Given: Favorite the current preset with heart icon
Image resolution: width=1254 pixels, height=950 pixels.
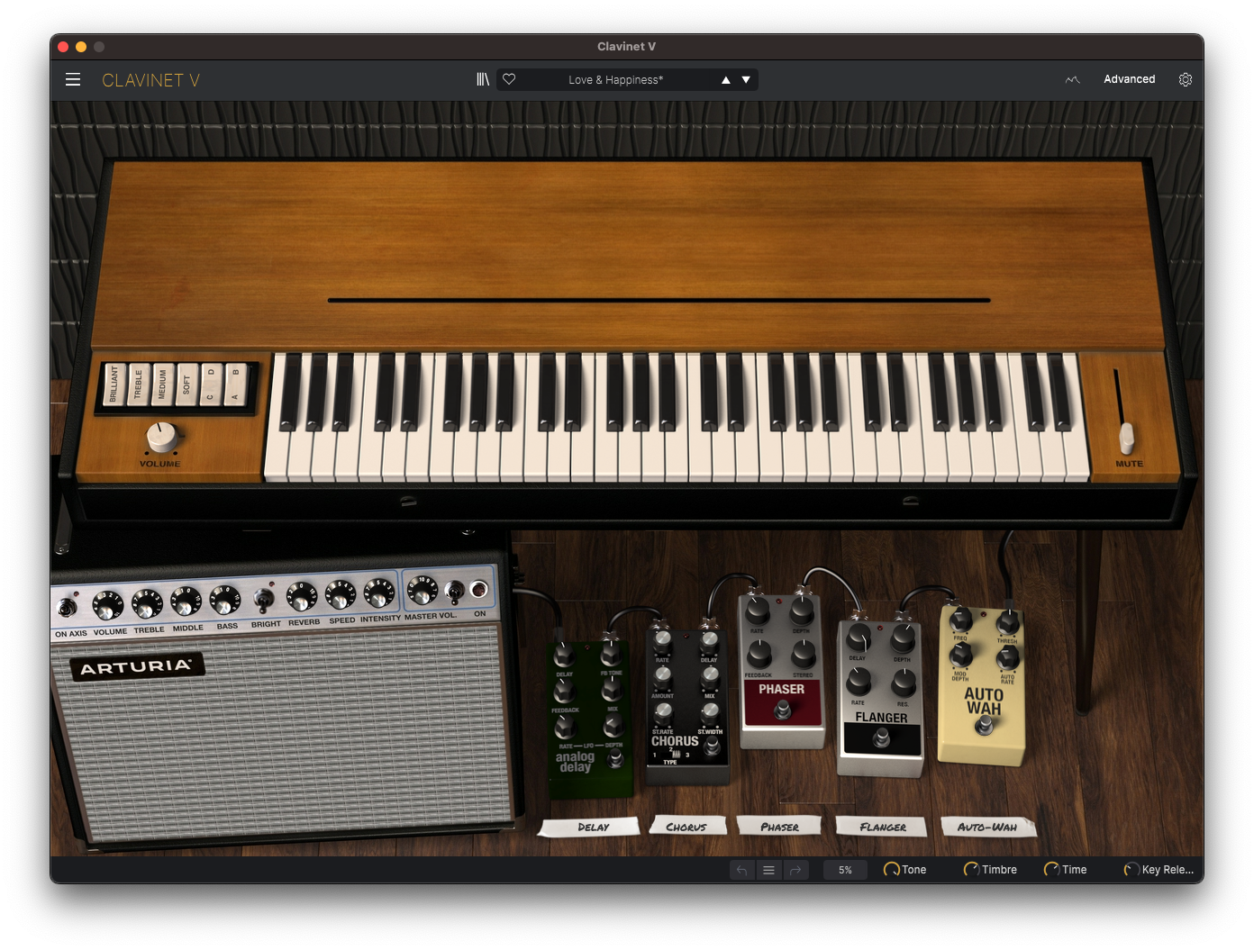Looking at the screenshot, I should pos(509,79).
